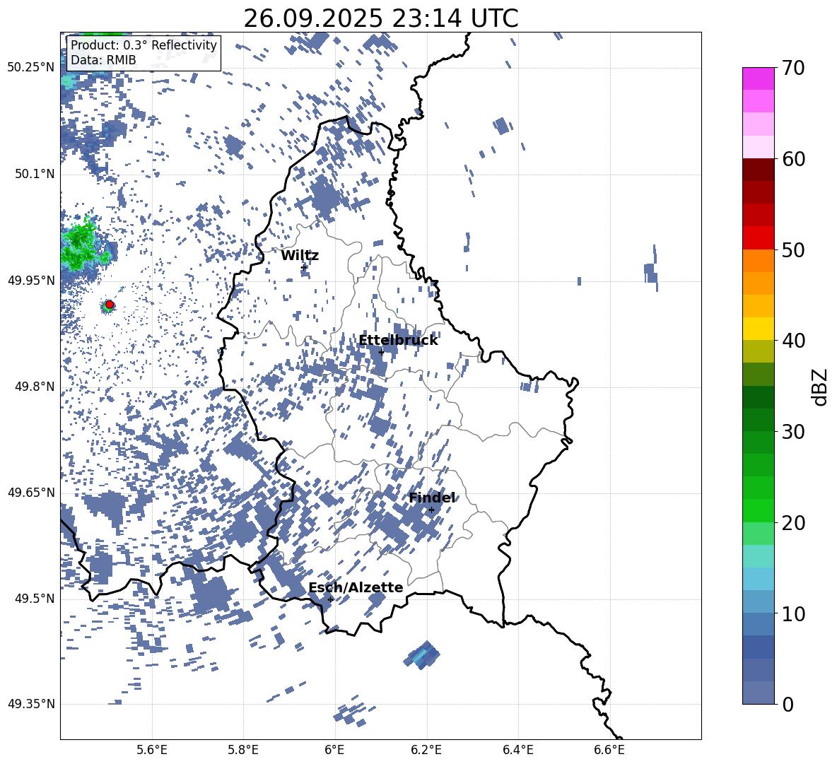Click the 40 value on the colorbar
The width and height of the screenshot is (837, 764).
pyautogui.click(x=793, y=341)
